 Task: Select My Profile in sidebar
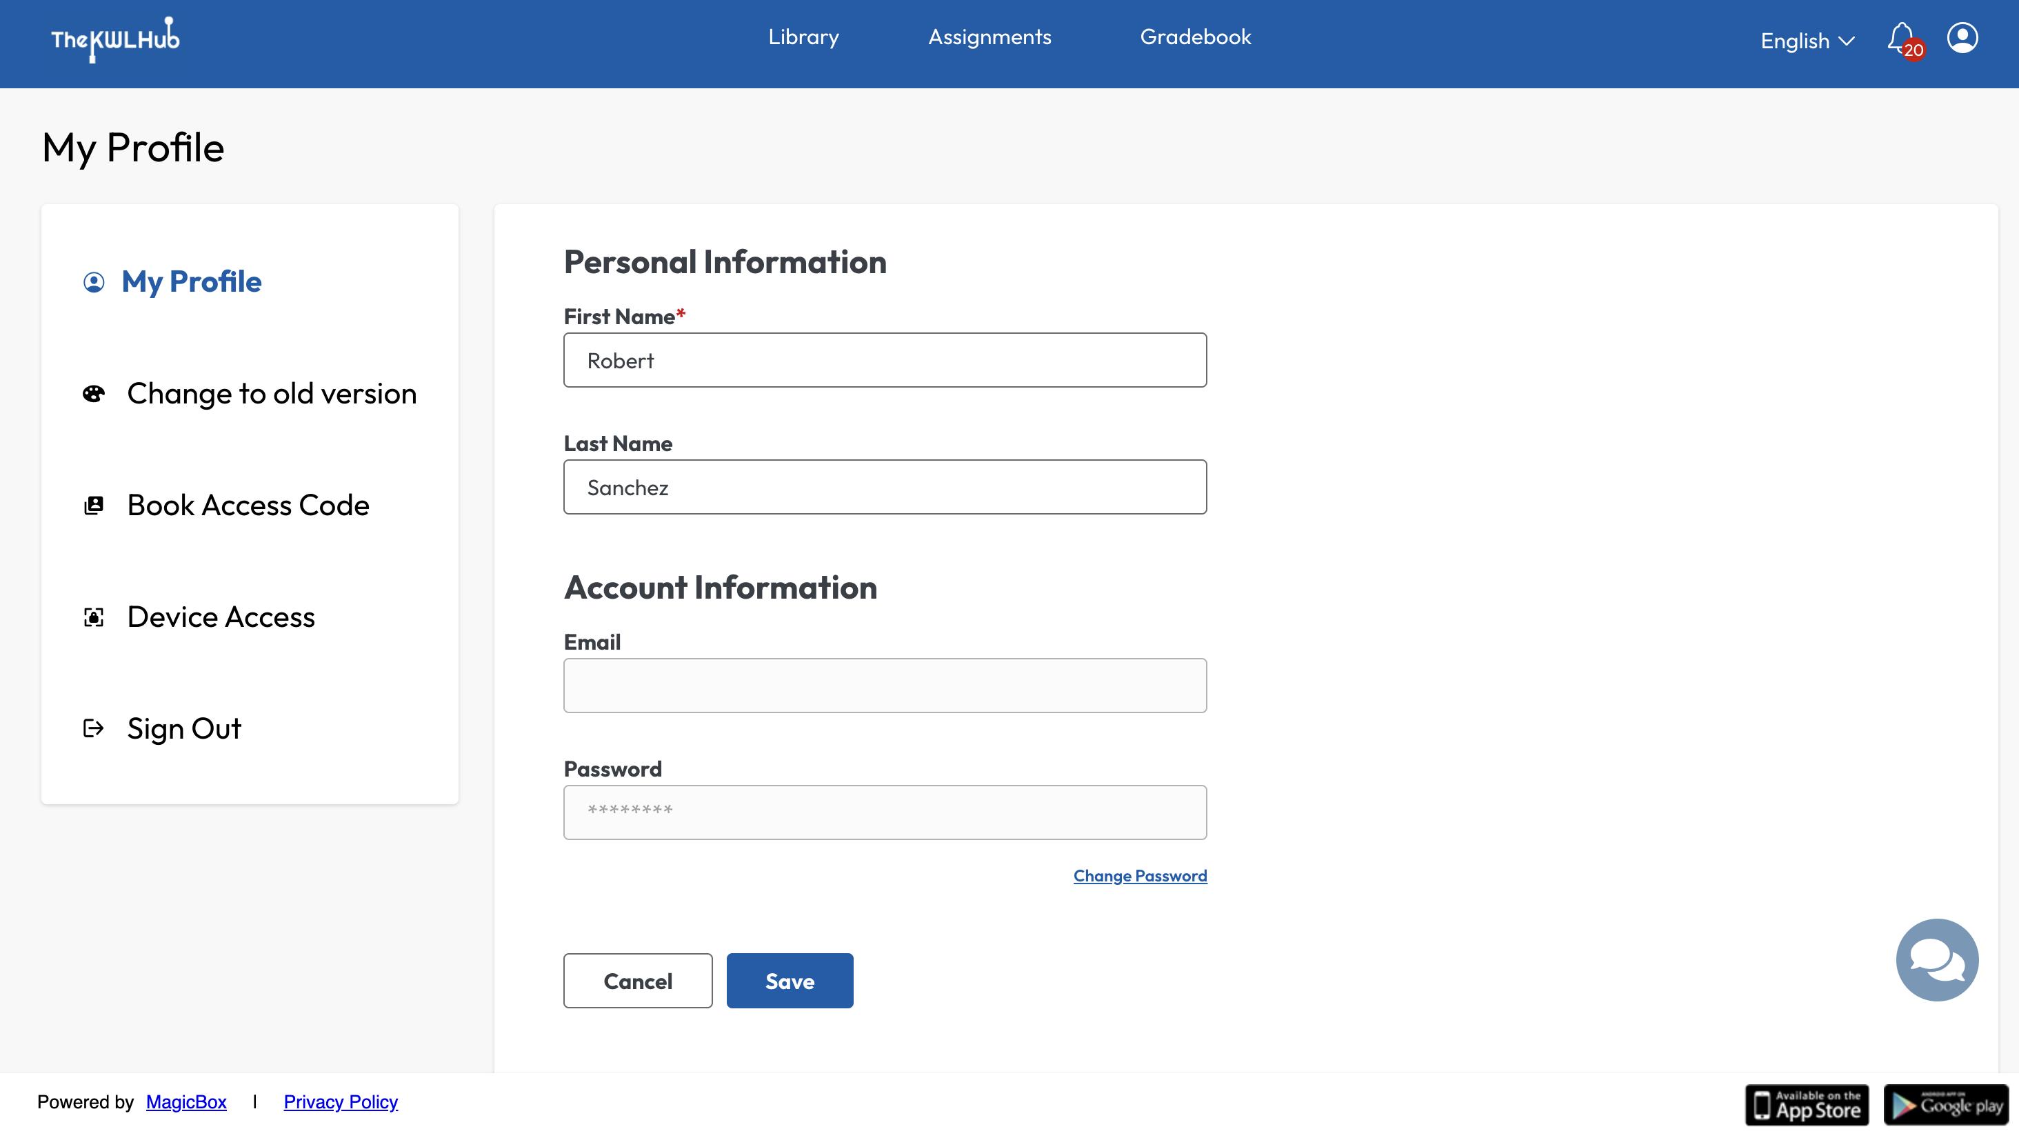tap(191, 281)
